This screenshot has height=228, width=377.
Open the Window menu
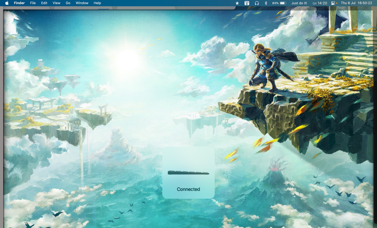(82, 3)
